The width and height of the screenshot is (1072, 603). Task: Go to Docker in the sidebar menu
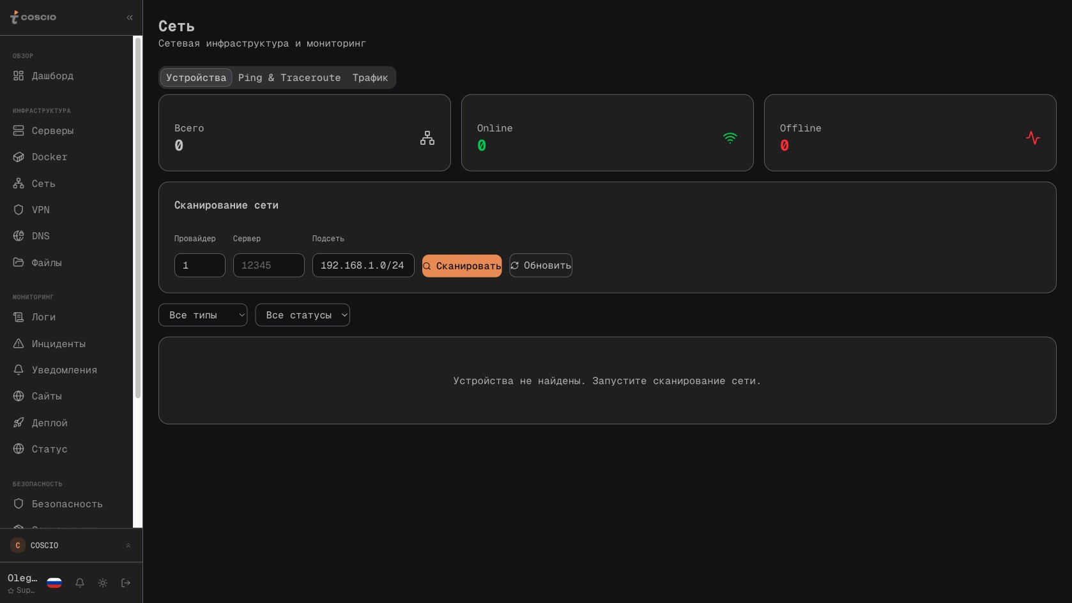tap(50, 157)
